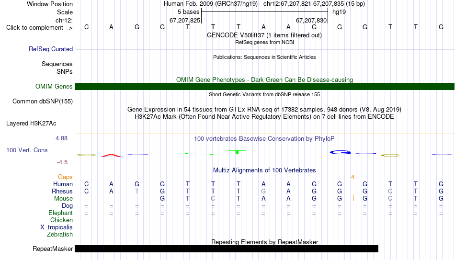The height and width of the screenshot is (260, 455).
Task: Click 'Multiz Alignments of 100 Vertebrates' title
Action: 264,170
